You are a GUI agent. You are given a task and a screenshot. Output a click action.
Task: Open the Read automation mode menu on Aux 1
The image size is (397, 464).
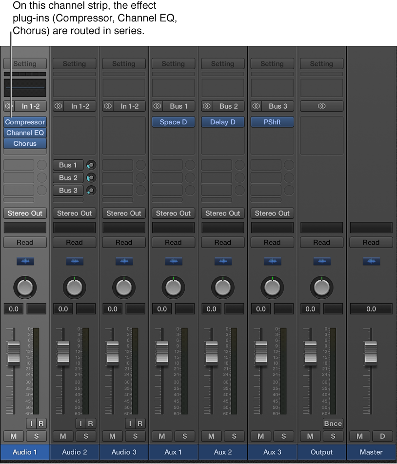click(x=173, y=242)
